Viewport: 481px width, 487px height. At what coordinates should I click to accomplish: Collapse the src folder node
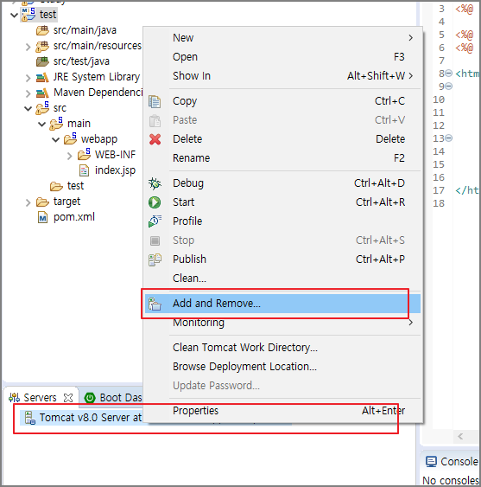click(x=28, y=108)
